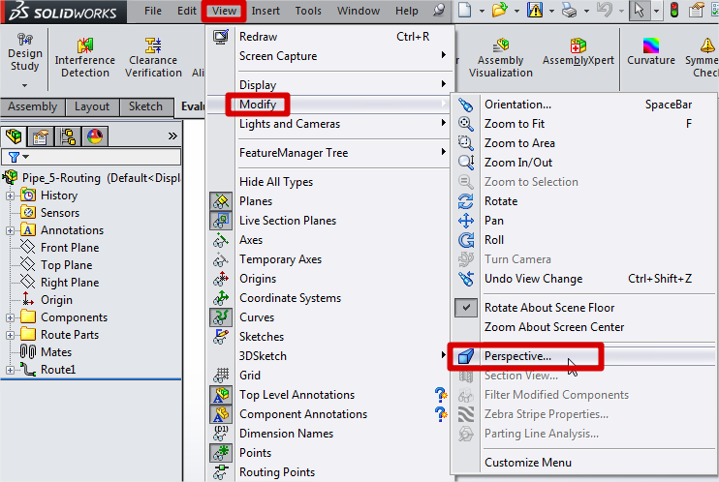
Task: Switch to the Sketch tab
Action: [145, 106]
